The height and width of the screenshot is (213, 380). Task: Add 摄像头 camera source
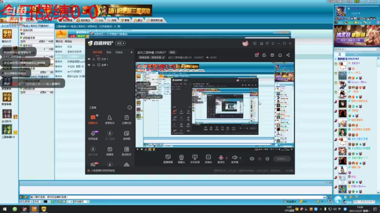click(x=181, y=159)
